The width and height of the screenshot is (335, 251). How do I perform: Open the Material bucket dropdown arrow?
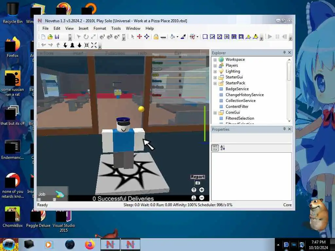tap(177, 37)
